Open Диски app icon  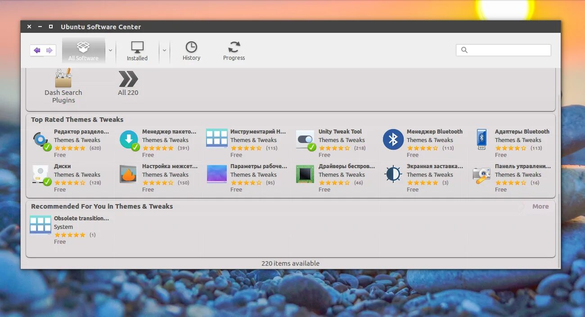(41, 175)
